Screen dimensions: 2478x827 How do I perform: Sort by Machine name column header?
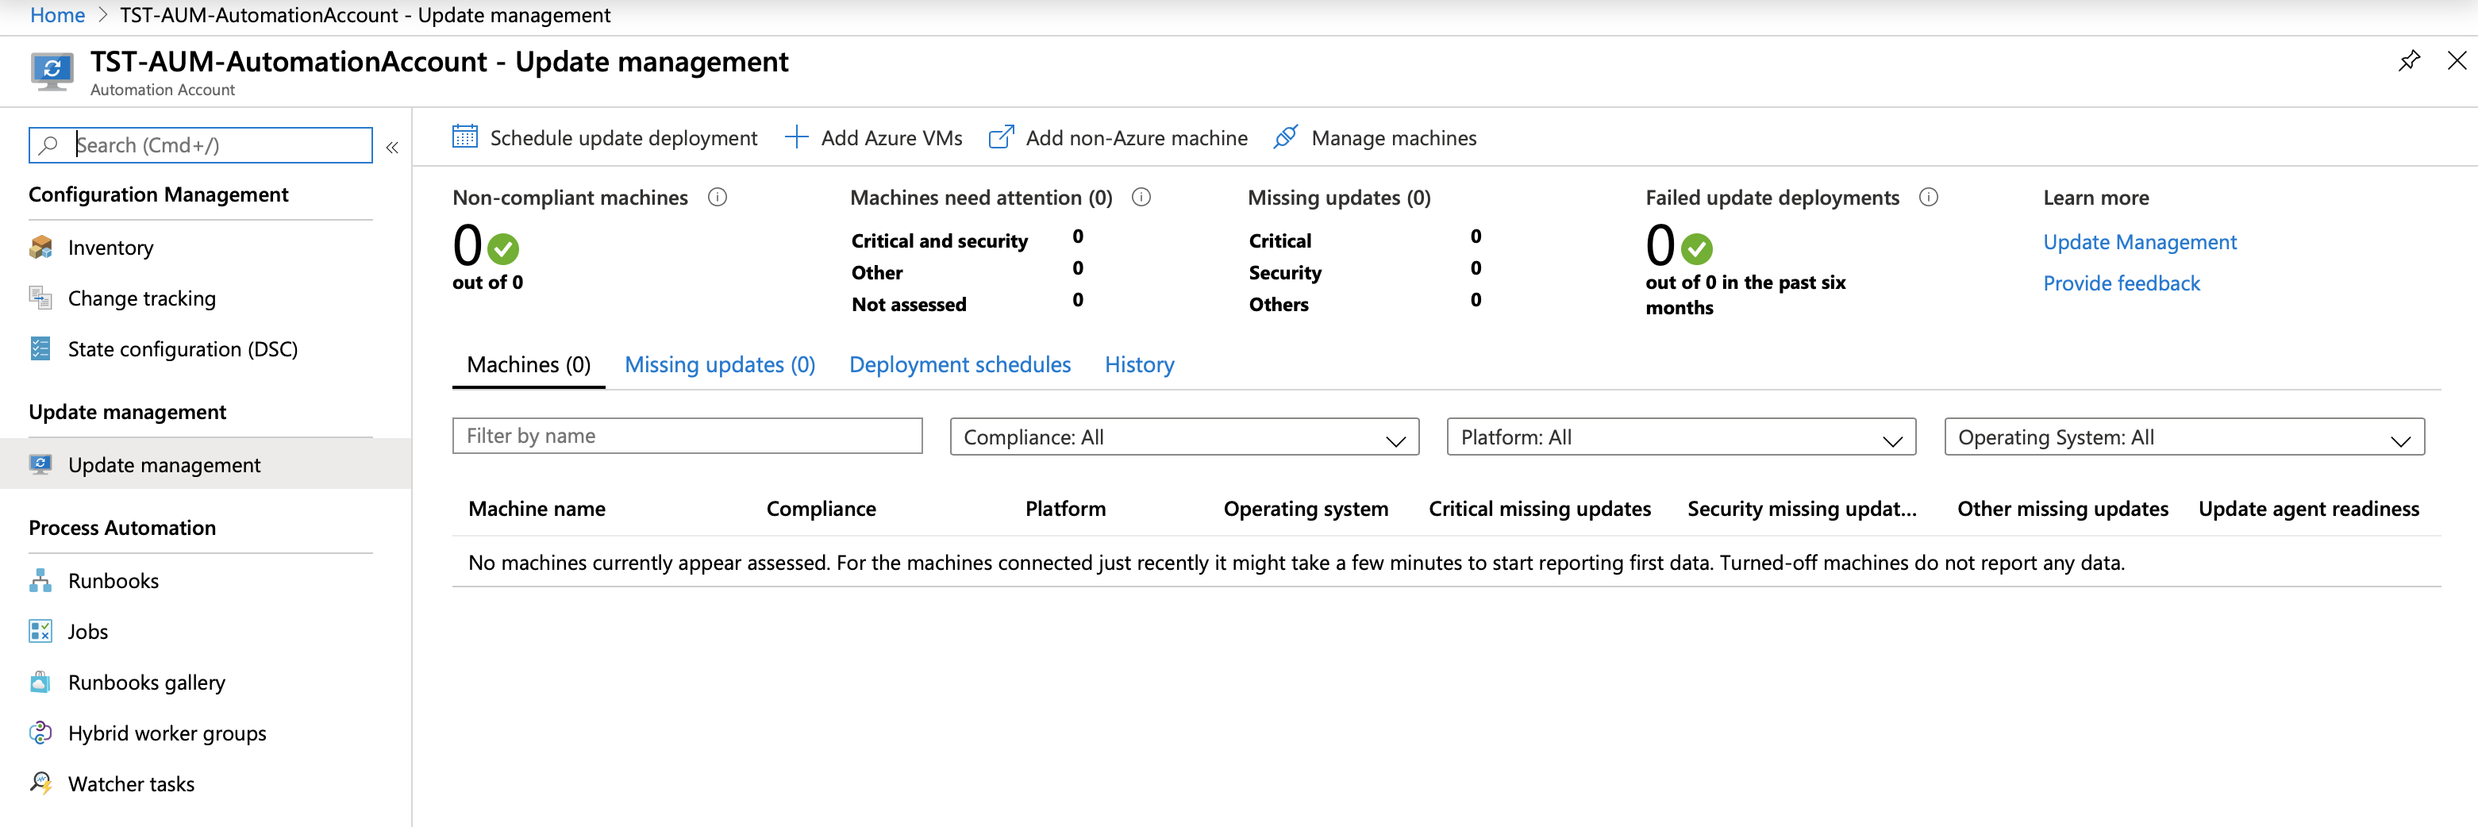pos(537,509)
